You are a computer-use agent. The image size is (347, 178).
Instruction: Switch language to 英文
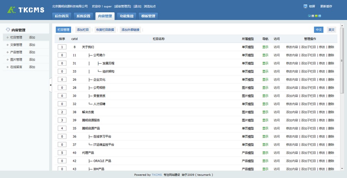332,30
